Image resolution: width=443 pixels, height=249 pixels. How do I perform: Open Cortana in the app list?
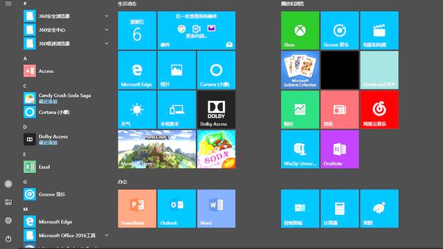point(66,112)
